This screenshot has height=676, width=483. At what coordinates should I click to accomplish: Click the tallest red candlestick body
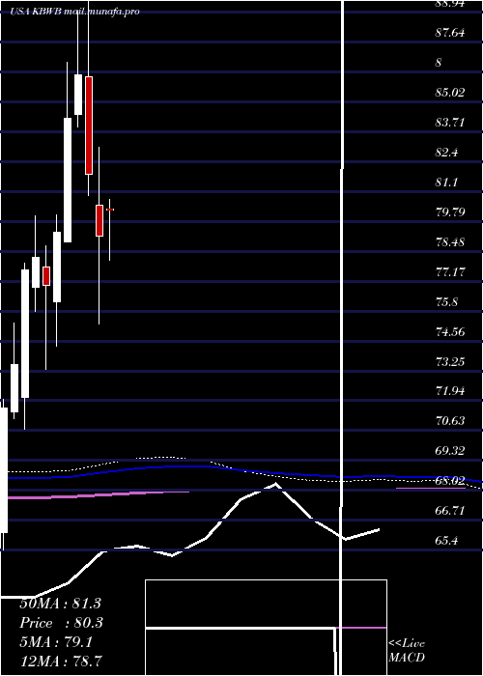[x=89, y=126]
